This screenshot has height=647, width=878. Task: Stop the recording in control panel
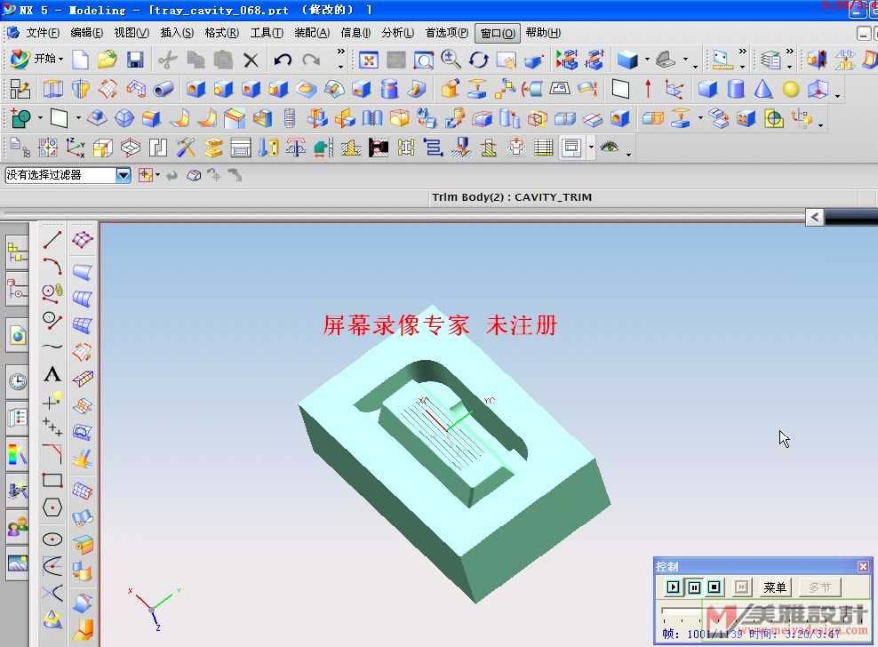(x=714, y=587)
